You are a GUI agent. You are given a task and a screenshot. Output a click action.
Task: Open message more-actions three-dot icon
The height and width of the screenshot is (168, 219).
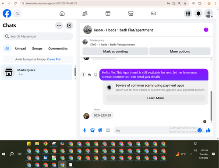pyautogui.click(x=83, y=75)
